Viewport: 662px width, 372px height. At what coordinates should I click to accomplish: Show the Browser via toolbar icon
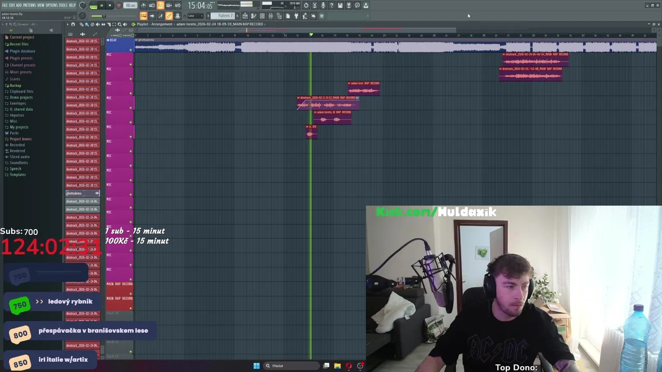279,16
